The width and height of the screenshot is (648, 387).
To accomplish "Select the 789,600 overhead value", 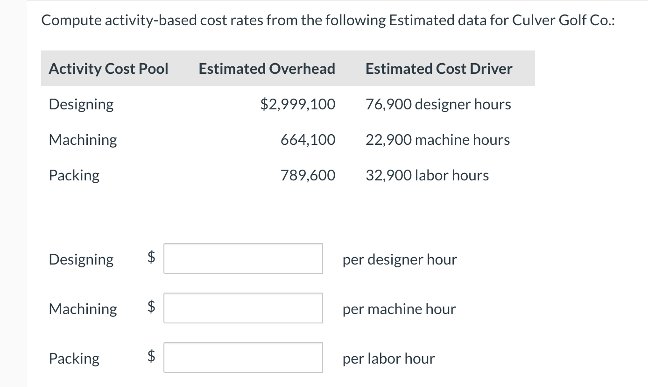I will (308, 175).
